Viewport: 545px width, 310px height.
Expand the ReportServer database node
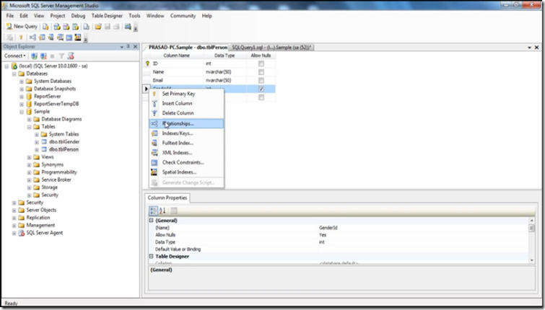pyautogui.click(x=22, y=97)
